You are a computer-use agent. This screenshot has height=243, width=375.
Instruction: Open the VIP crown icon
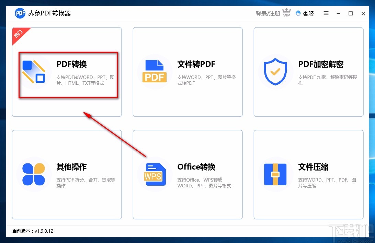tap(286, 13)
